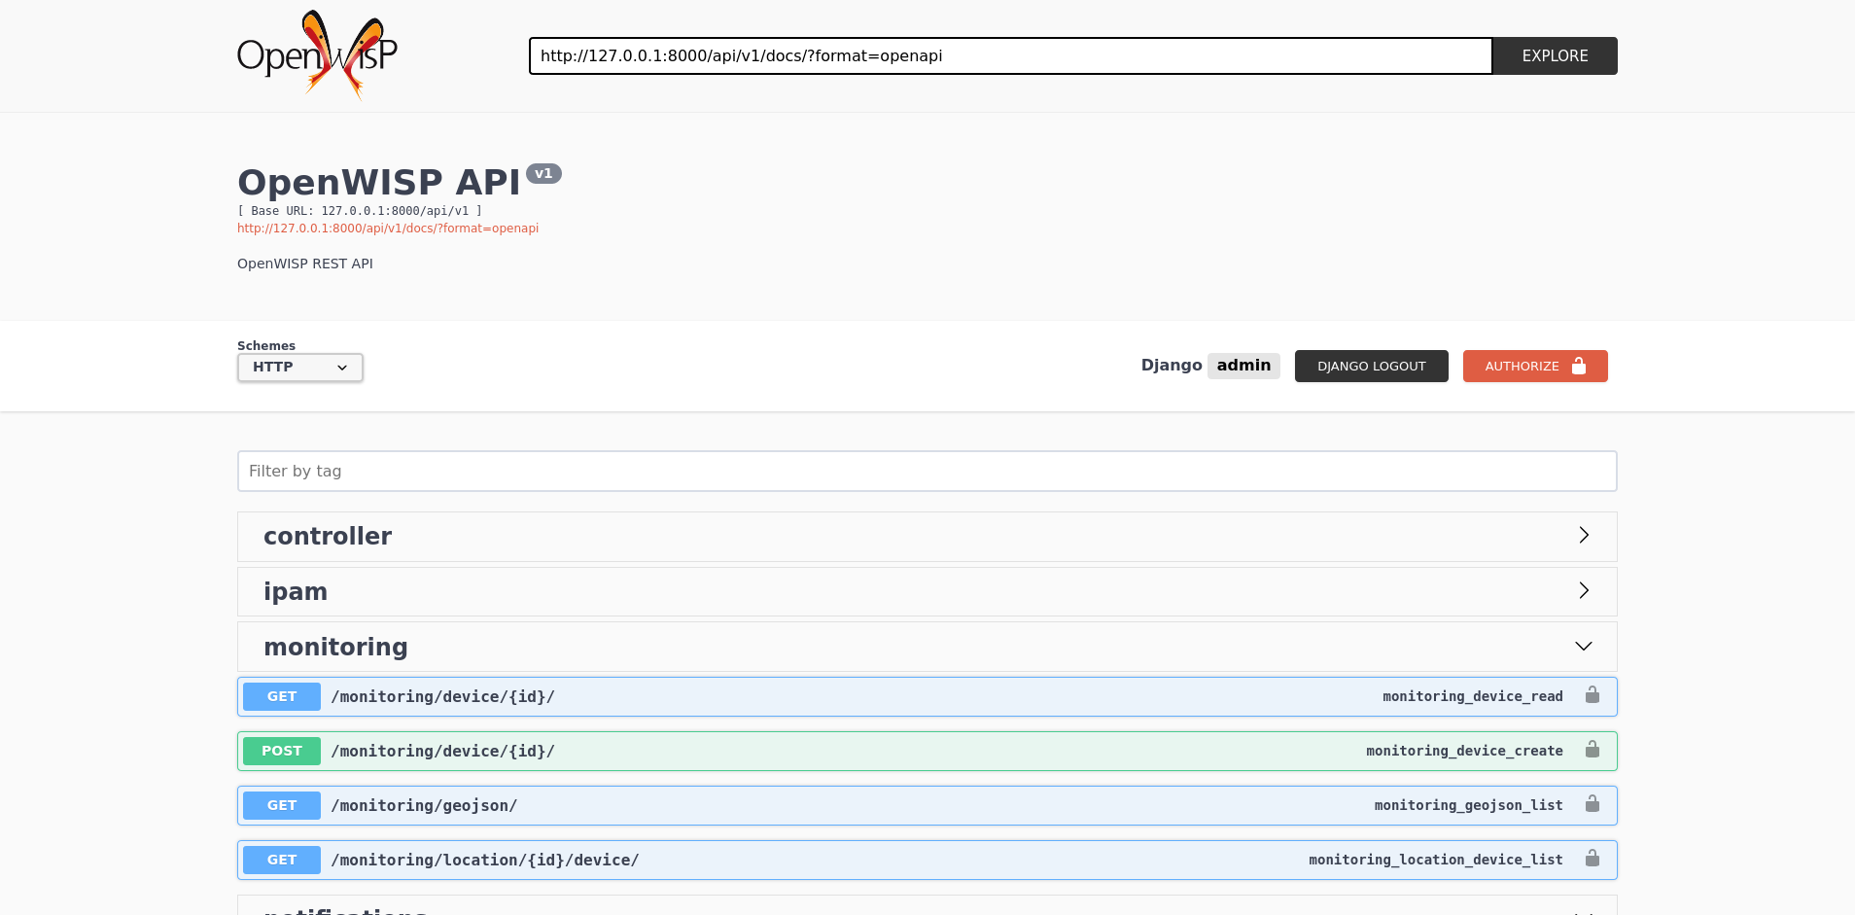Click the POST badge for /monitoring/device/{id}/

[x=282, y=751]
